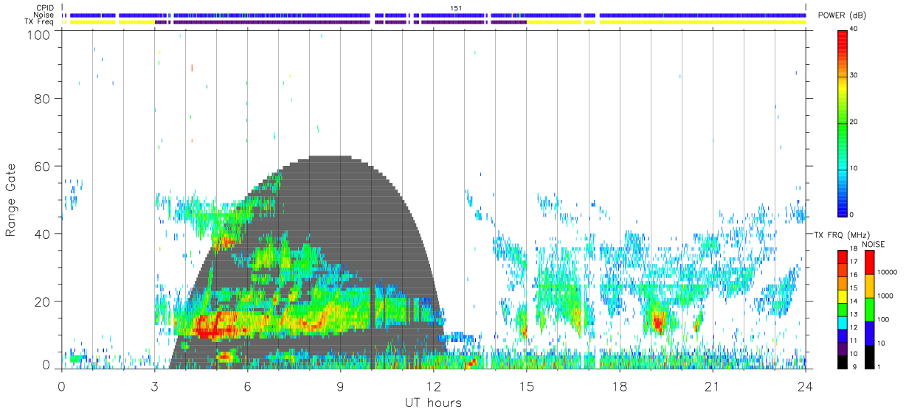Click the "Range Gate" y-axis title
The height and width of the screenshot is (418, 906).
(11, 199)
